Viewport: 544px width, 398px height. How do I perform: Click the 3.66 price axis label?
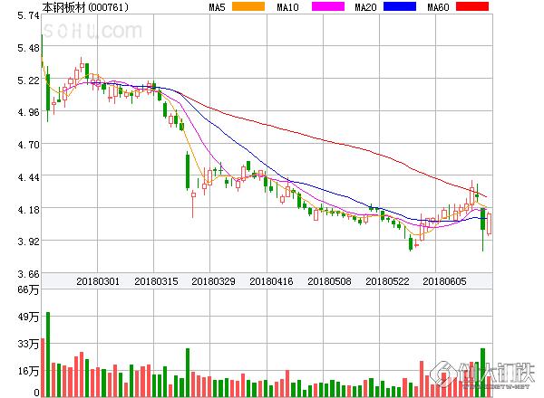(28, 274)
